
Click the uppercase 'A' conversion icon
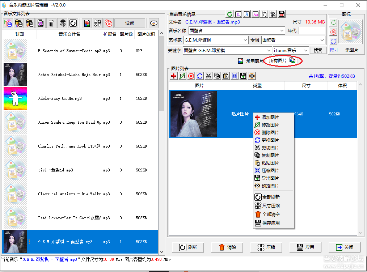click(x=247, y=14)
